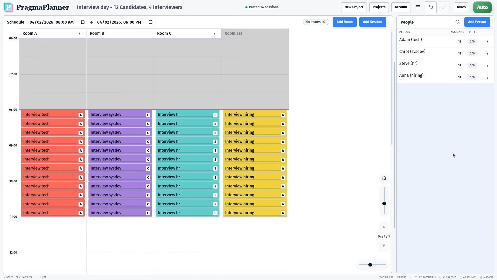Viewport: 497px width, 280px height.
Task: Open Adam (tech) person options menu
Action: pyautogui.click(x=487, y=41)
